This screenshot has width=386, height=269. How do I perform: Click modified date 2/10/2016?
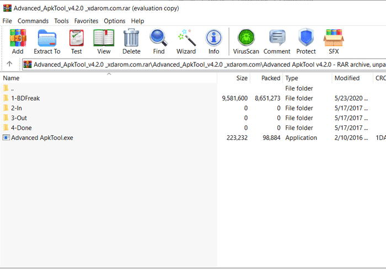[351, 138]
